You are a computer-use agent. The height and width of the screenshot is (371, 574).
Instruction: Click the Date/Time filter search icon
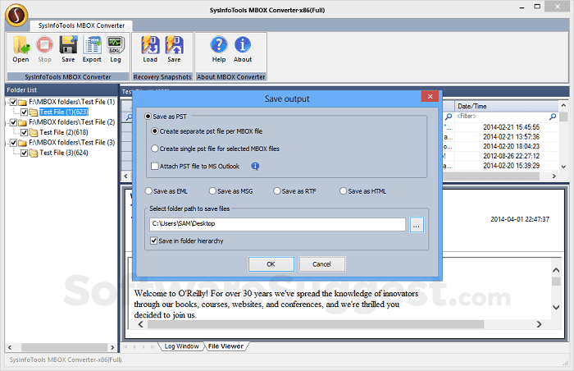pos(553,117)
